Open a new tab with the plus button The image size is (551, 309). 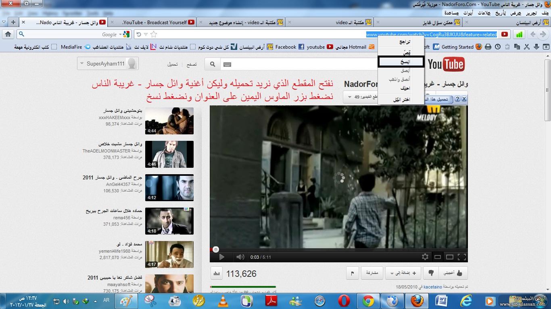pos(13,22)
